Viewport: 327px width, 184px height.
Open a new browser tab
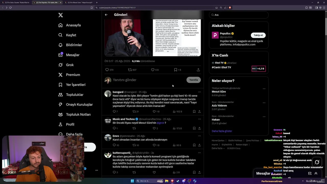97,3
